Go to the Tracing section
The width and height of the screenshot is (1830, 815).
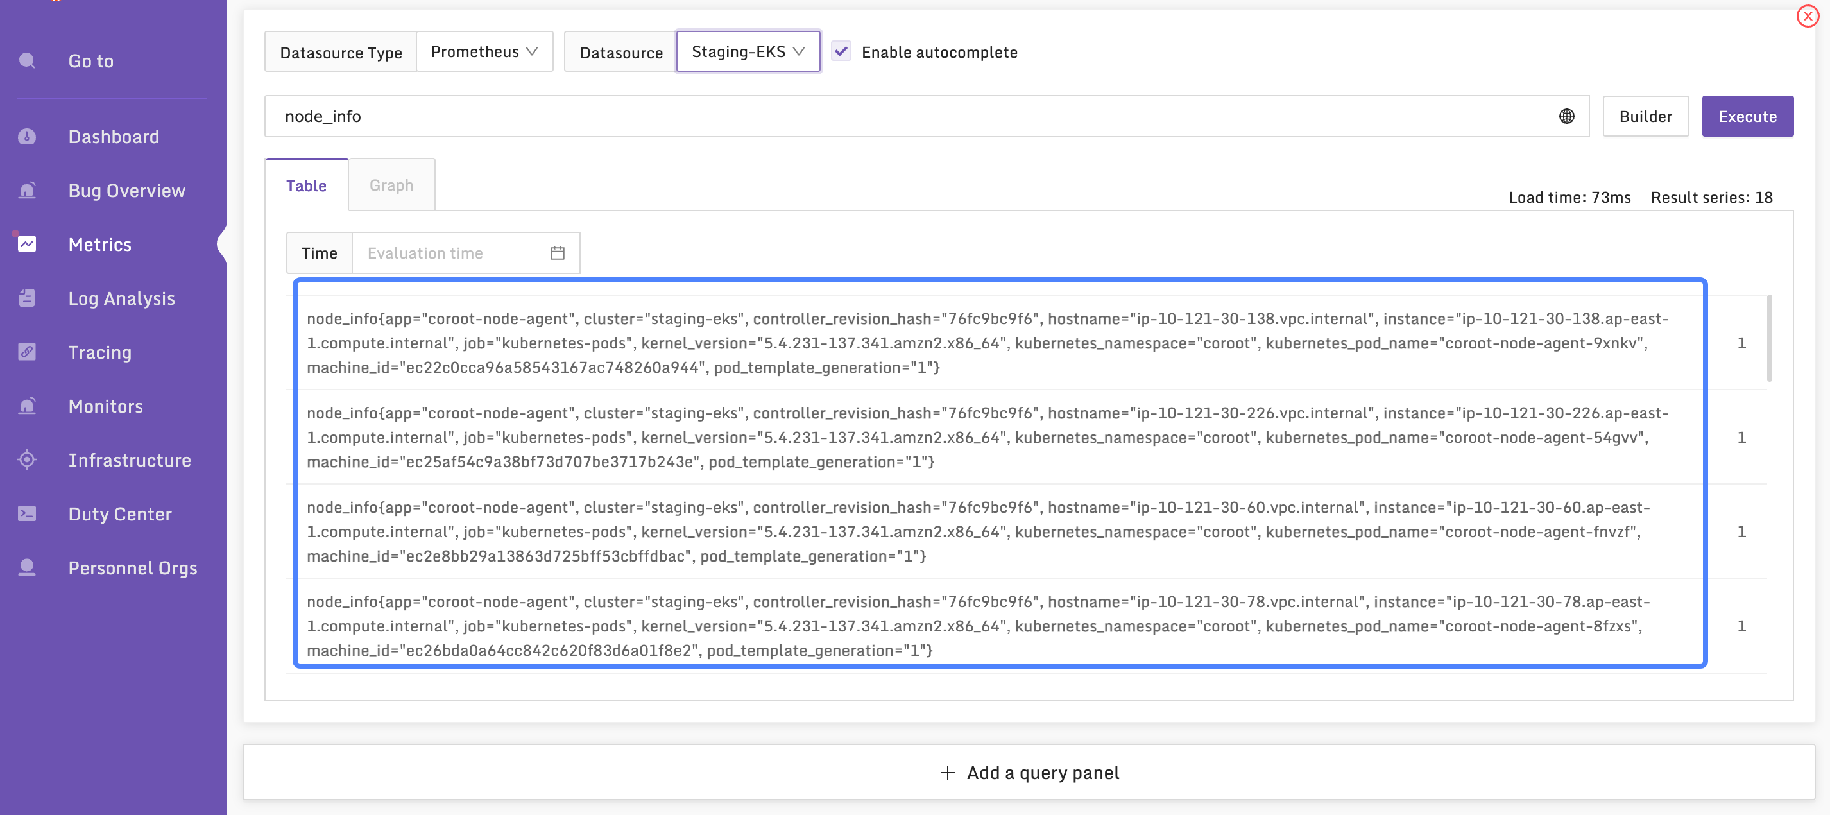99,352
